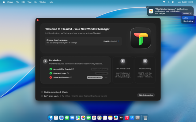Open Music from the Dock
This screenshot has height=122, width=196.
pyautogui.click(x=126, y=118)
